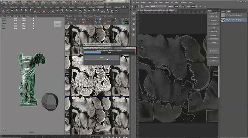Screen dimensions: 248x138
Task: Click the 'render' shelf icon
Action: point(26,10)
